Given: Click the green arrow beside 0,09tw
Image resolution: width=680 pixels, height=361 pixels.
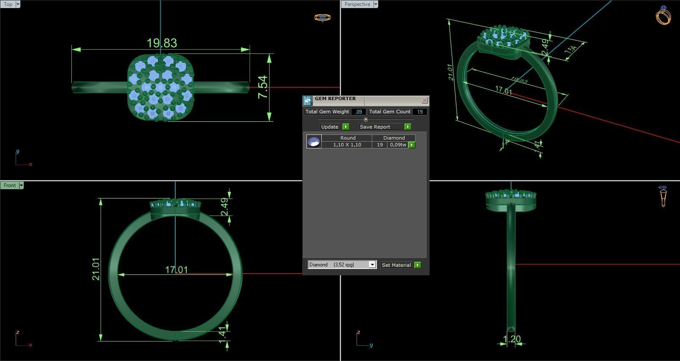Looking at the screenshot, I should coord(412,145).
